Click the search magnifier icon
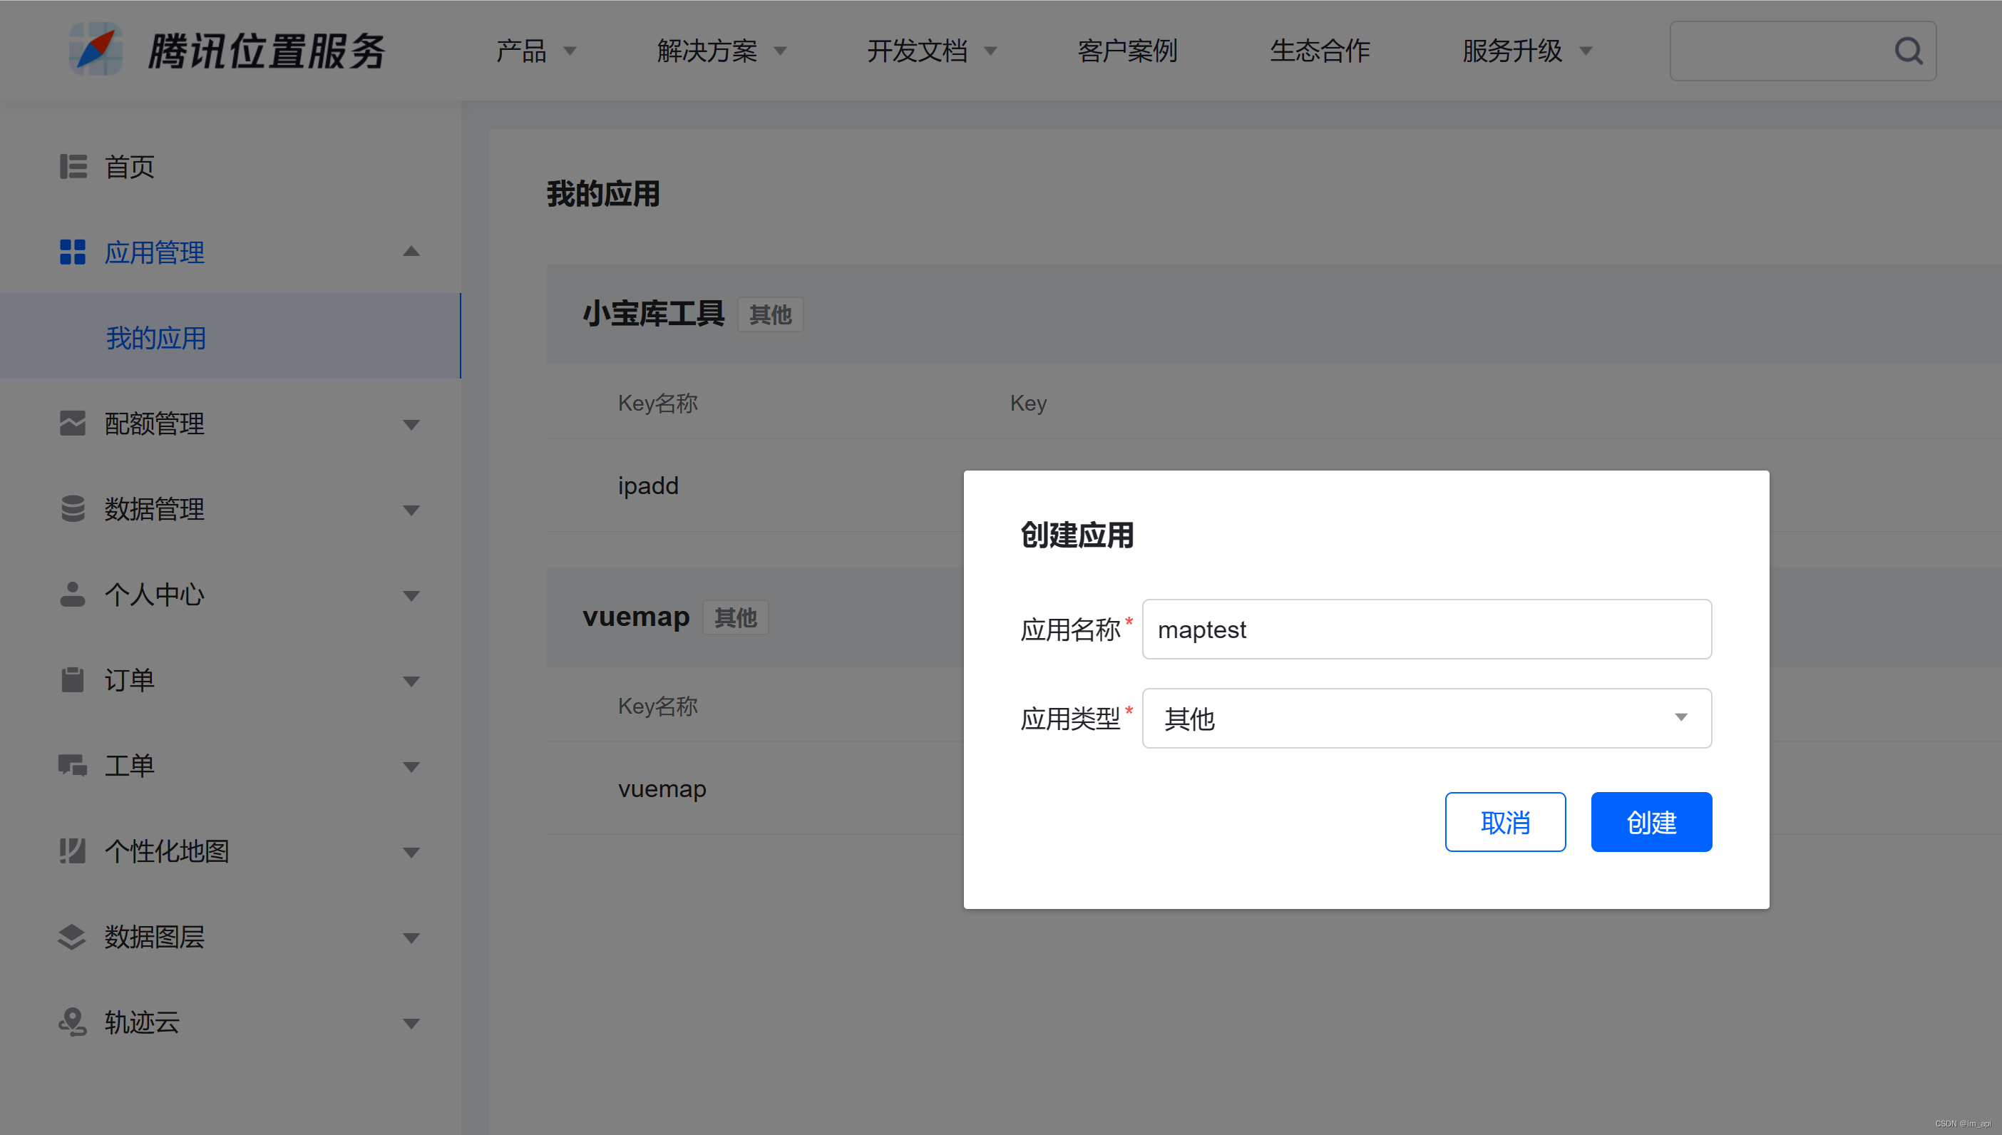The height and width of the screenshot is (1135, 2002). pyautogui.click(x=1908, y=51)
